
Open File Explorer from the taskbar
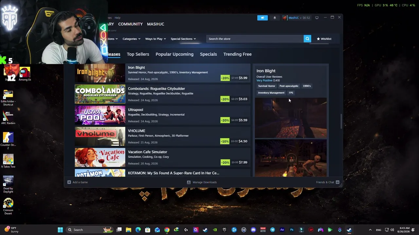click(x=129, y=230)
